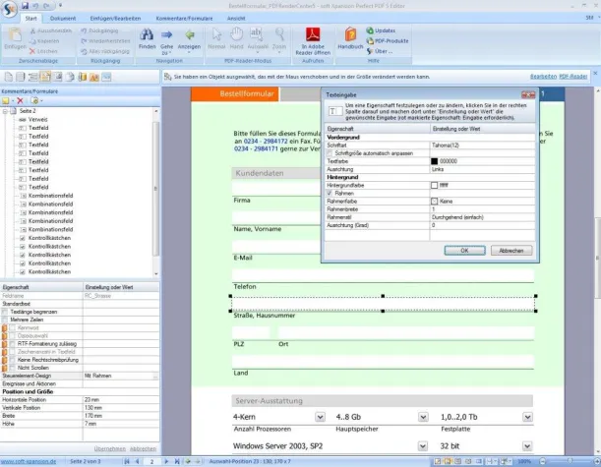Check for Updates in Hilfe group
Image resolution: width=601 pixels, height=467 pixels.
pyautogui.click(x=381, y=30)
